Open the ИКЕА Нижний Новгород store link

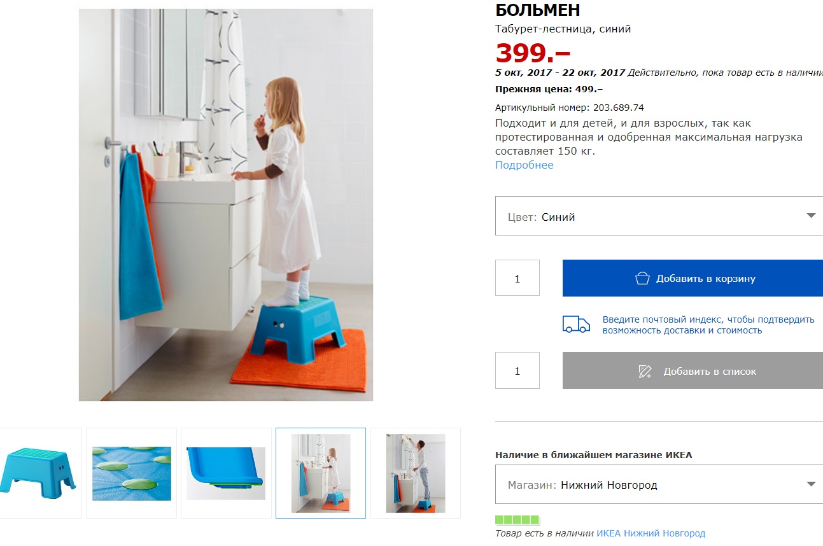651,533
